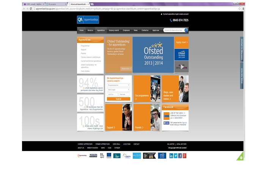
Task: Click the Search QA Apprenticeships field
Action: click(x=174, y=30)
